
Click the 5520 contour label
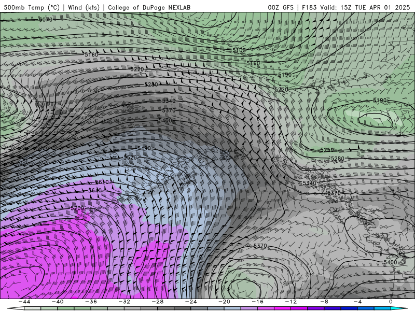130,158
